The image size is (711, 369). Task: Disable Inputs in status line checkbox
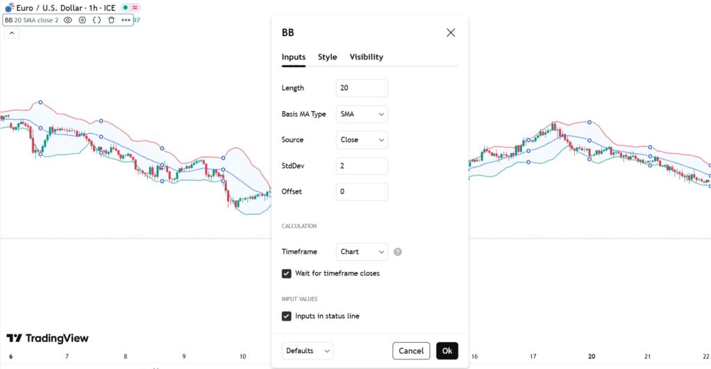point(287,316)
